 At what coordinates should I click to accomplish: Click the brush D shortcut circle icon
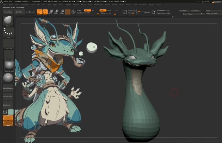153,12
